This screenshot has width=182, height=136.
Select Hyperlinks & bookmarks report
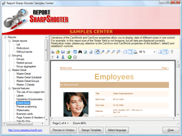click(29, 99)
